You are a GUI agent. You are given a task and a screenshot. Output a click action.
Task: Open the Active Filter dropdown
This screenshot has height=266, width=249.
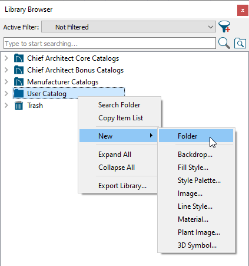[128, 27]
